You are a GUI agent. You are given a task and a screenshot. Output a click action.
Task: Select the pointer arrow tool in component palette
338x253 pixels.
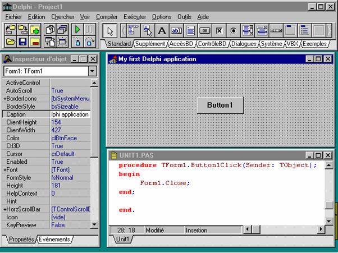click(109, 31)
